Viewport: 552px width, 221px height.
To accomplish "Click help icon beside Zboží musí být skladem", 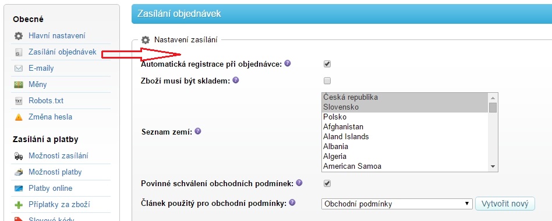I will click(x=236, y=80).
